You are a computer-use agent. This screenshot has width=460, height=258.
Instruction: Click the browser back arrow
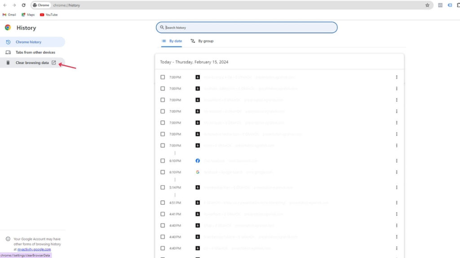(x=5, y=5)
